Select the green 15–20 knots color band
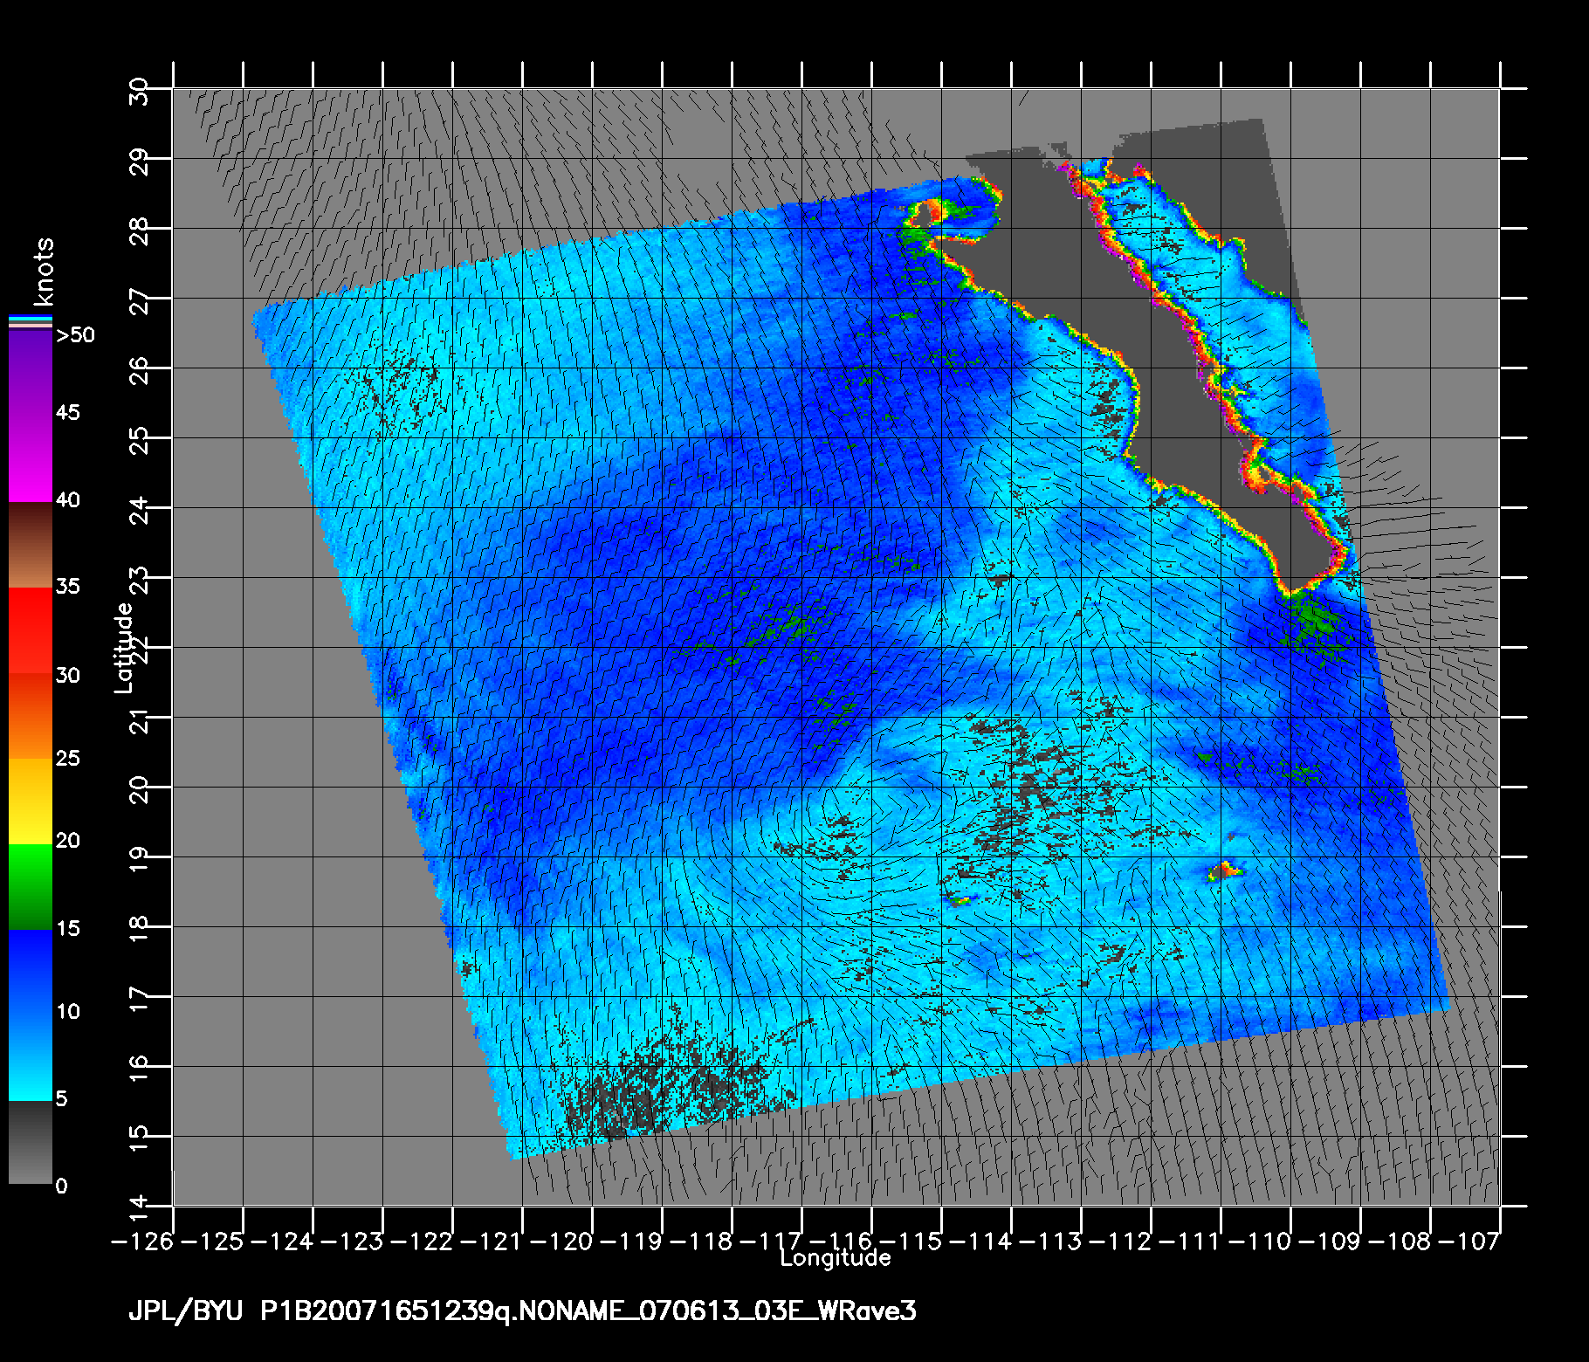Image resolution: width=1589 pixels, height=1362 pixels. coord(31,887)
